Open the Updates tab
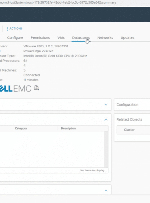The width and height of the screenshot is (150, 203). pyautogui.click(x=127, y=38)
